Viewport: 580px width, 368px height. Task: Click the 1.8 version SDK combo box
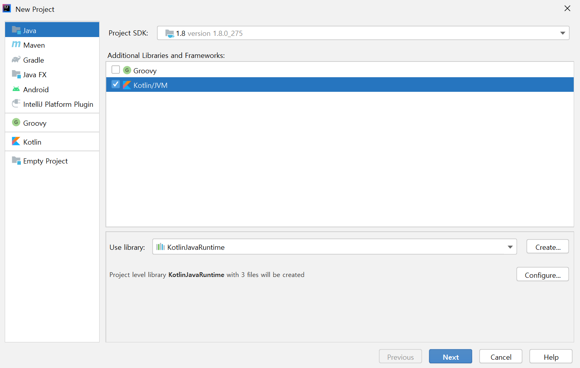(x=363, y=33)
